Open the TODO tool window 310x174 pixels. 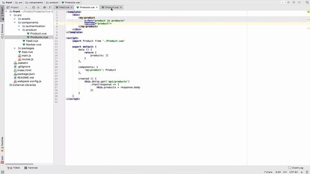(14, 168)
